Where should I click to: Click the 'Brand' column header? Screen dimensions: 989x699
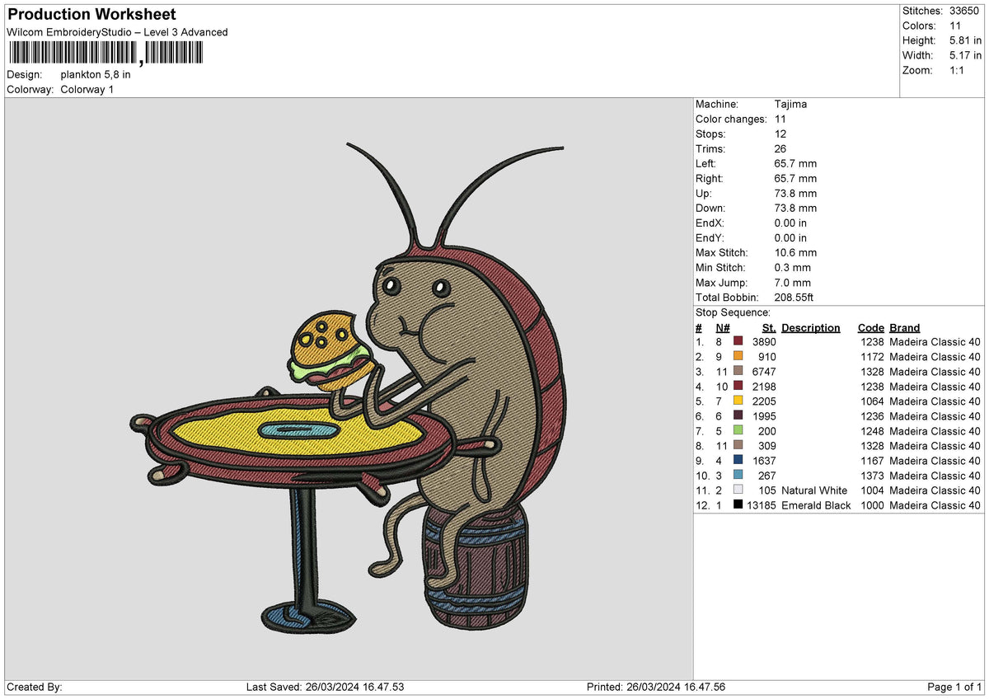coord(905,327)
